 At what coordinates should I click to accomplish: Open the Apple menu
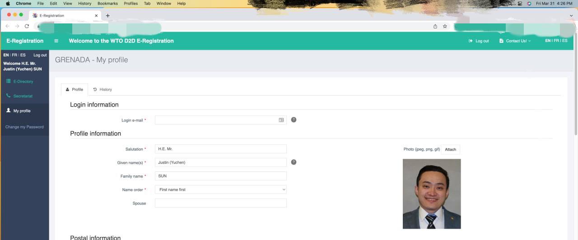click(8, 3)
